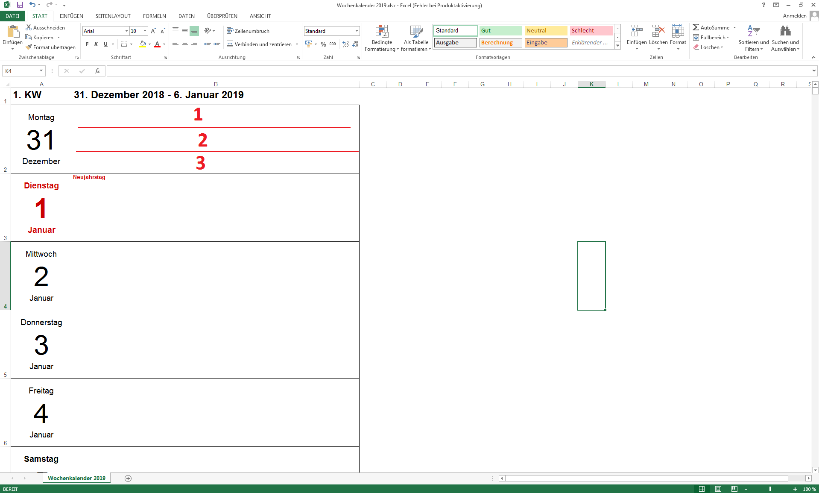Click the accounting currency format icon
This screenshot has height=493, width=819.
tap(309, 44)
